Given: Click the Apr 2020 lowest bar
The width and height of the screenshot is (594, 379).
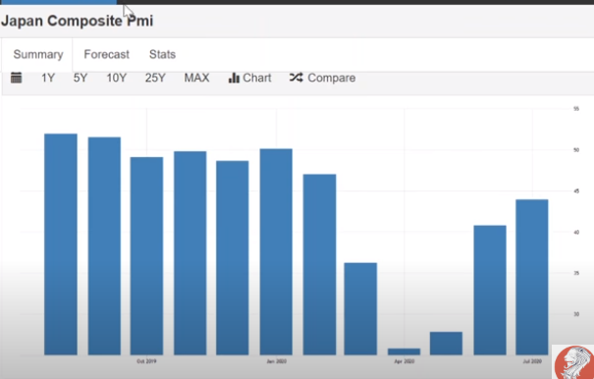Looking at the screenshot, I should pos(405,352).
